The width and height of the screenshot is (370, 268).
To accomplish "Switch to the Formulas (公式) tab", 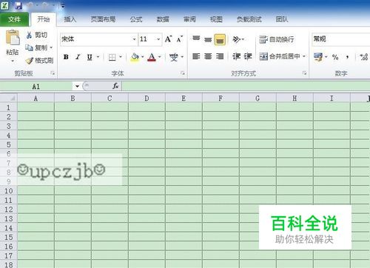I will [x=136, y=19].
